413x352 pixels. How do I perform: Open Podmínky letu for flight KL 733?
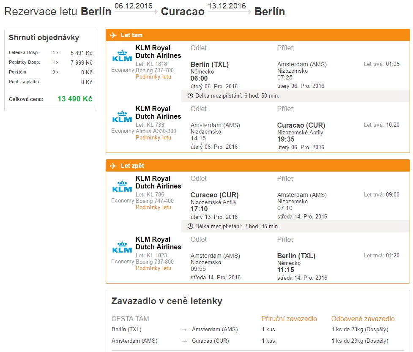153,137
